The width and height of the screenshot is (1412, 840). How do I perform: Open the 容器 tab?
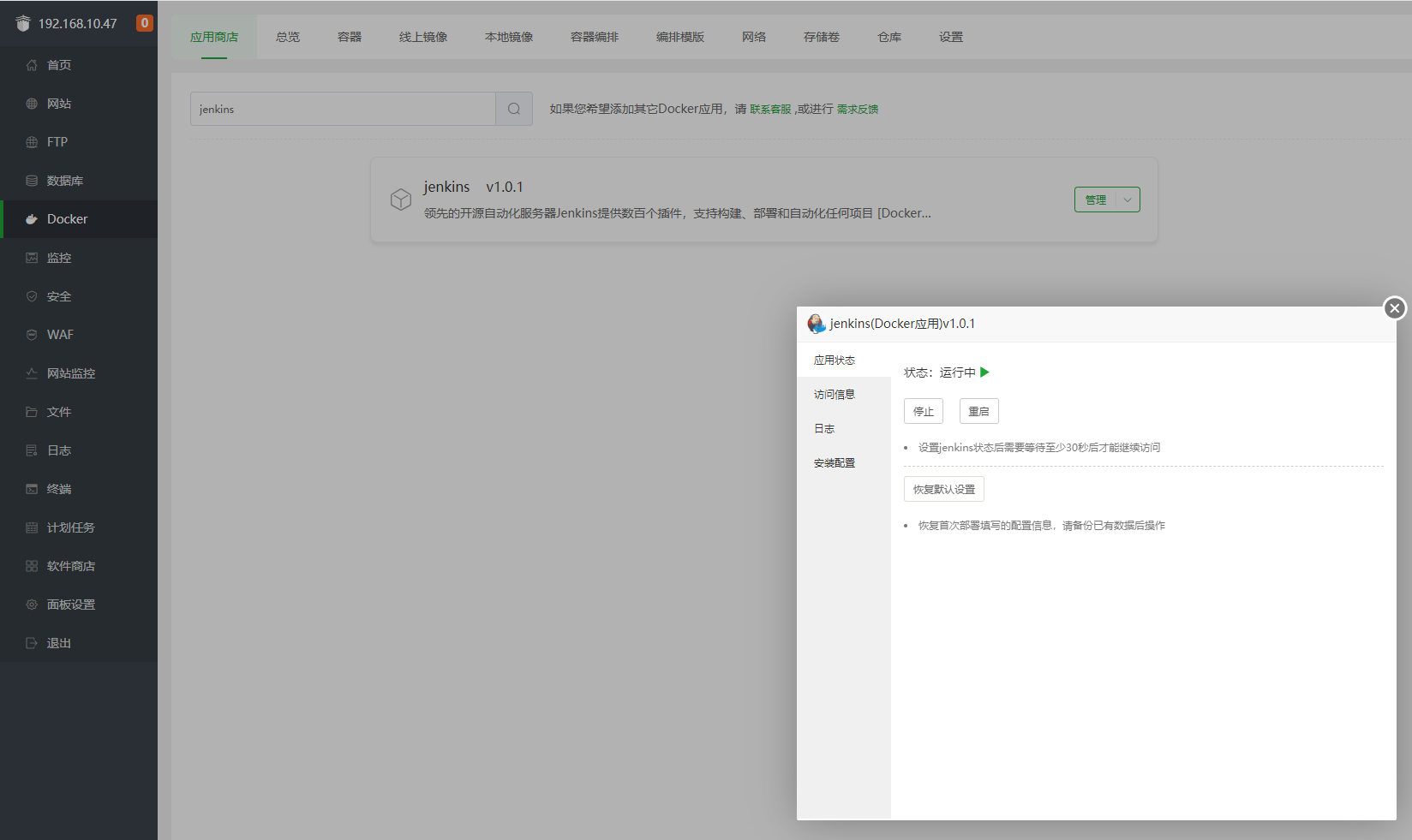[x=350, y=37]
